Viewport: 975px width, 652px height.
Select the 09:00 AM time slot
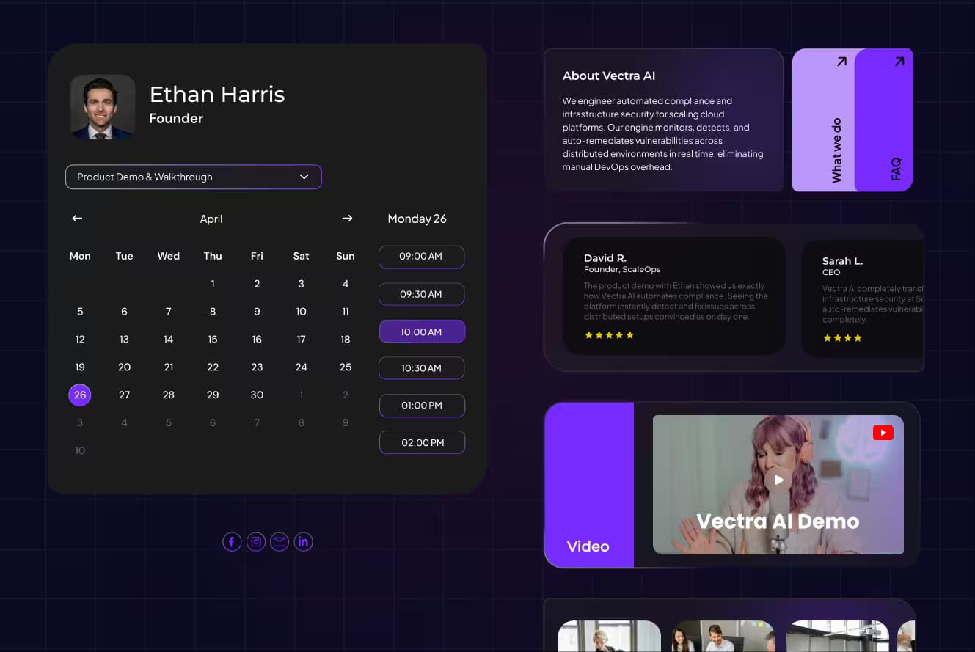coord(421,257)
